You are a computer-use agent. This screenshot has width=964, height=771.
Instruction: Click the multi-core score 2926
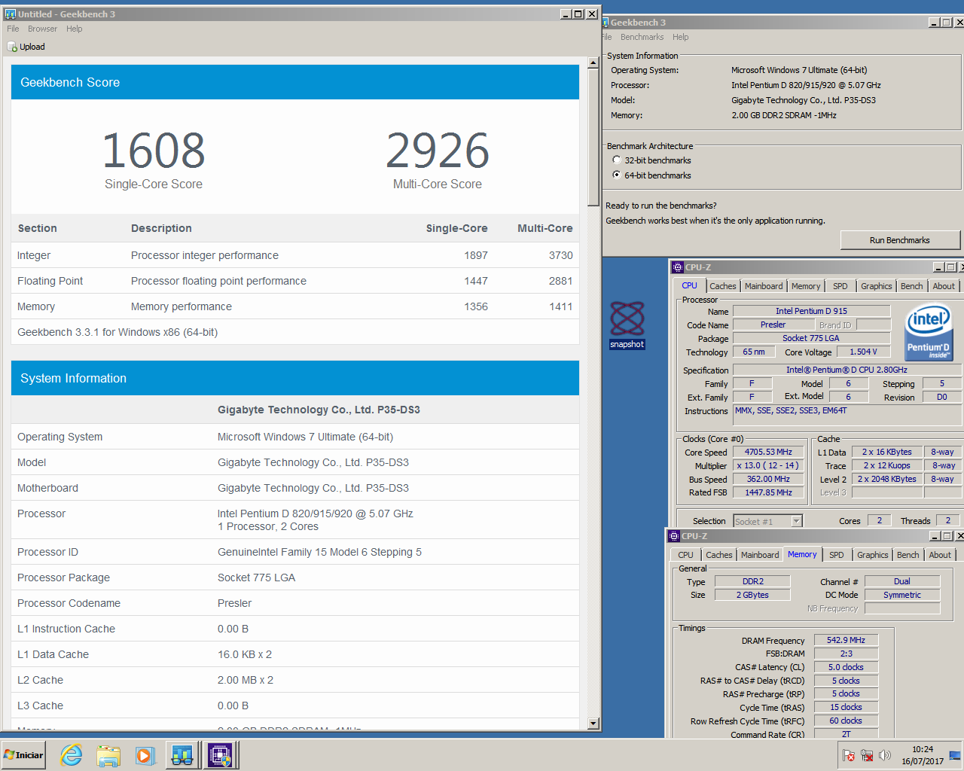[x=438, y=151]
